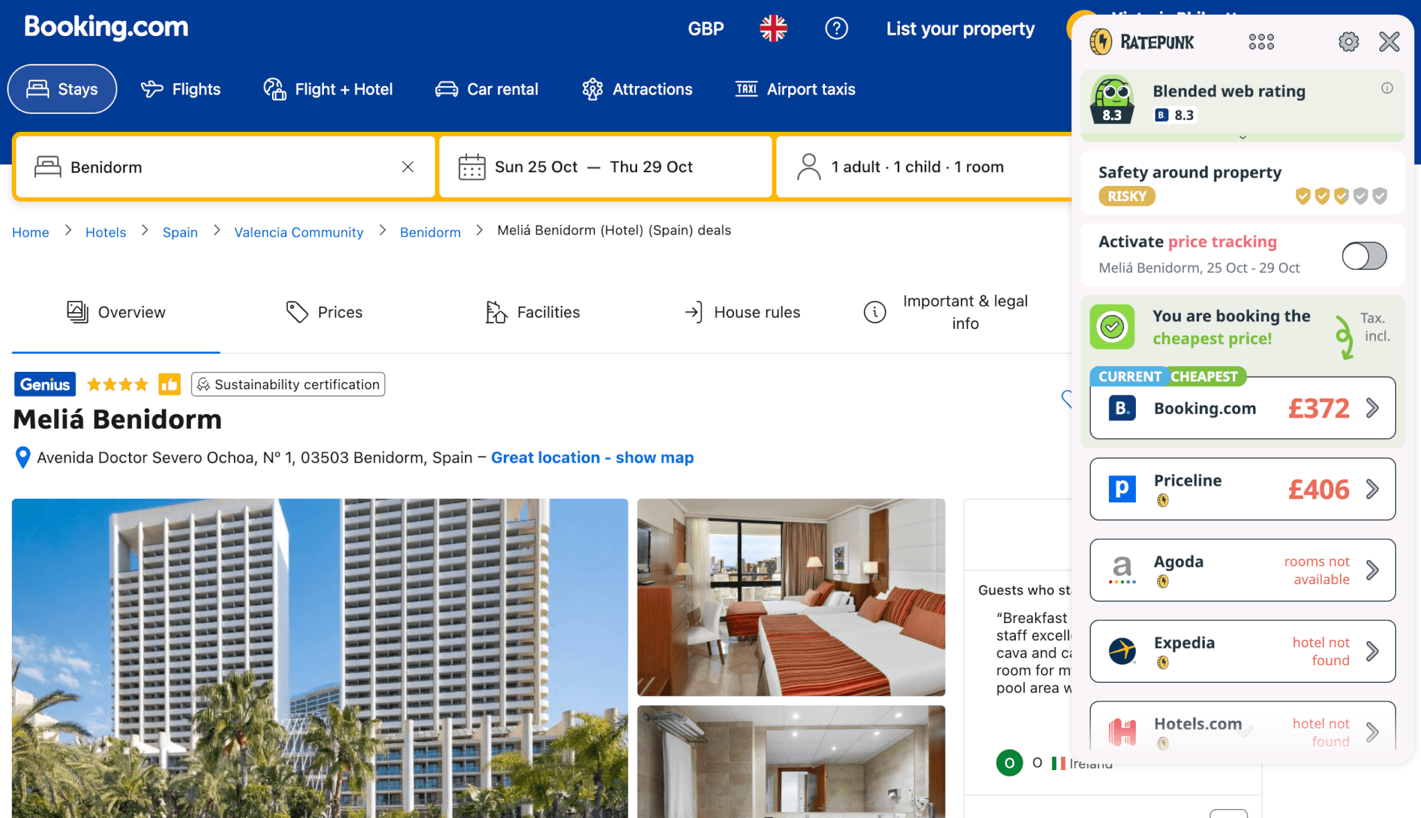Open Expedia hotel not found row
Viewport: 1421px width, 818px height.
[x=1243, y=651]
